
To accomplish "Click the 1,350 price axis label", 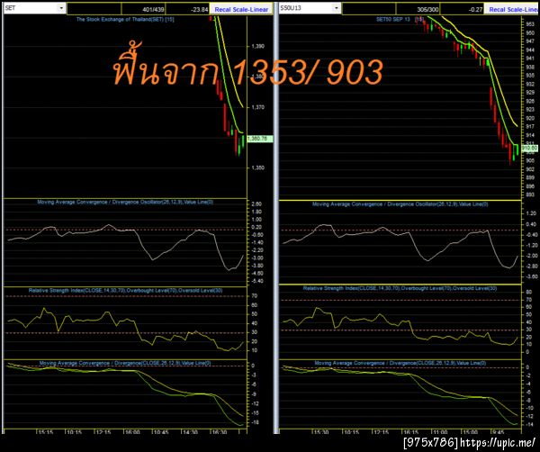I will pos(258,167).
